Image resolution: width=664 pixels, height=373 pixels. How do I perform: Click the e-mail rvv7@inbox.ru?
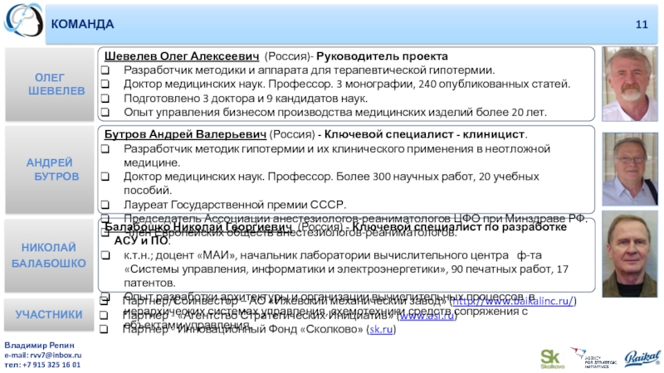coord(56,356)
